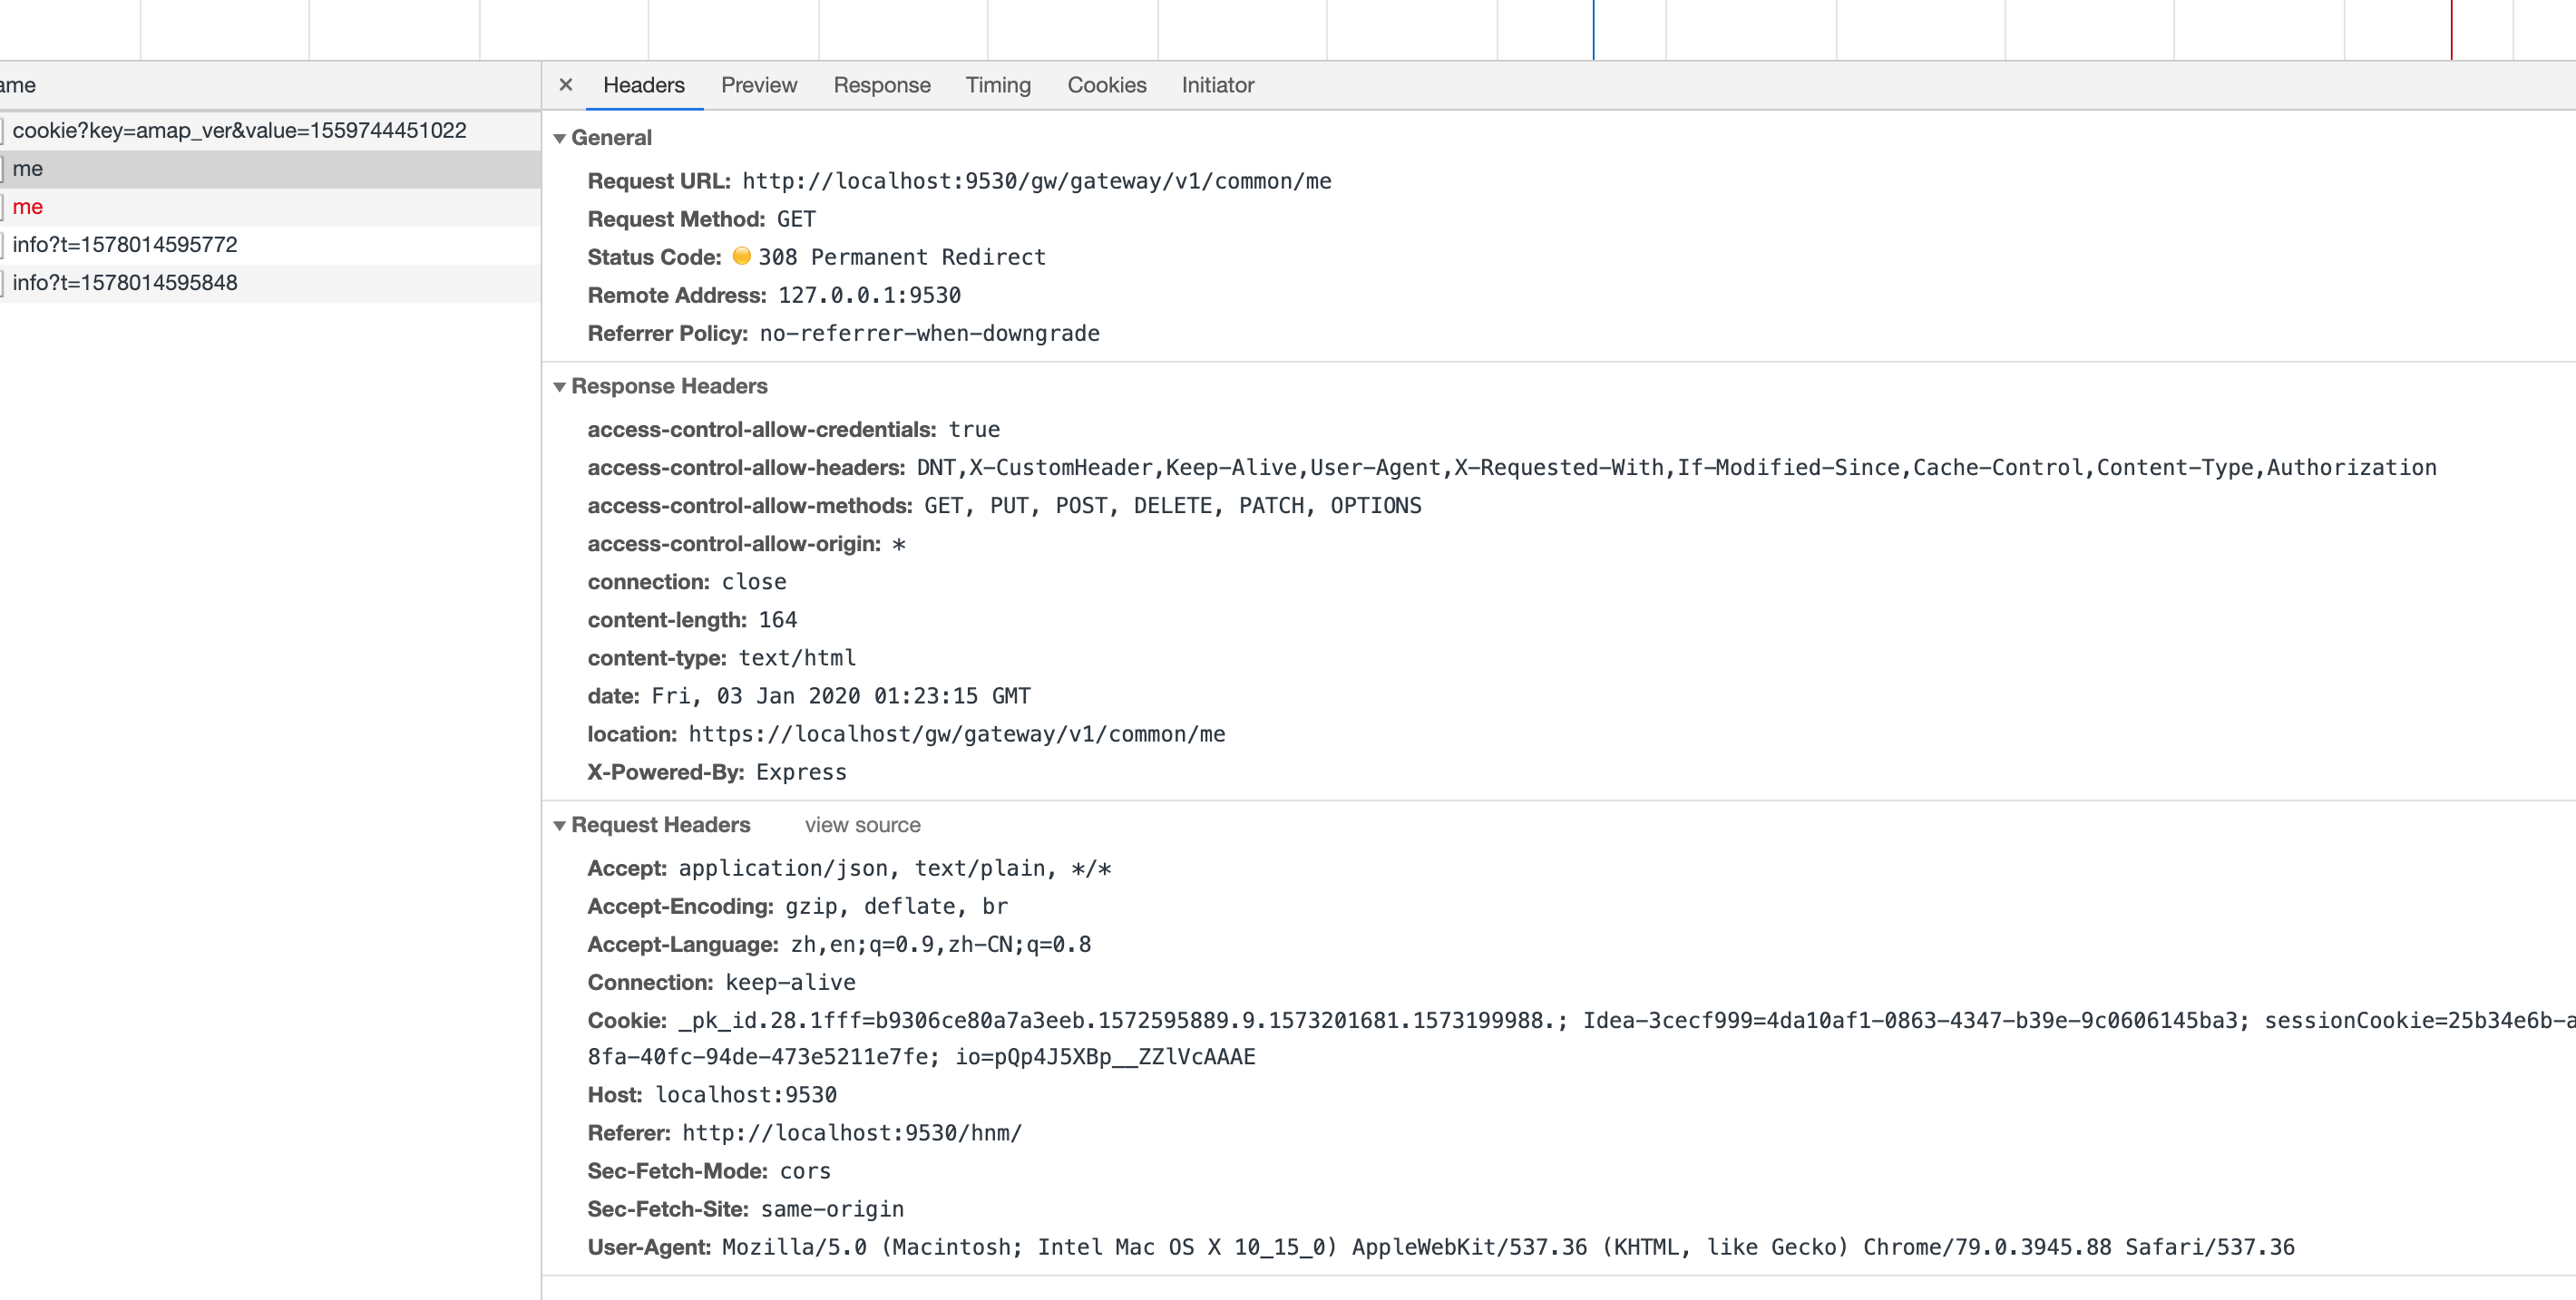Click the Name column header
This screenshot has height=1300, width=2576.
20,85
